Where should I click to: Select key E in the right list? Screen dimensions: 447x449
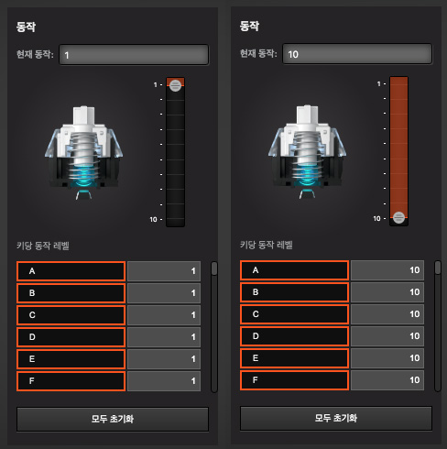(294, 358)
